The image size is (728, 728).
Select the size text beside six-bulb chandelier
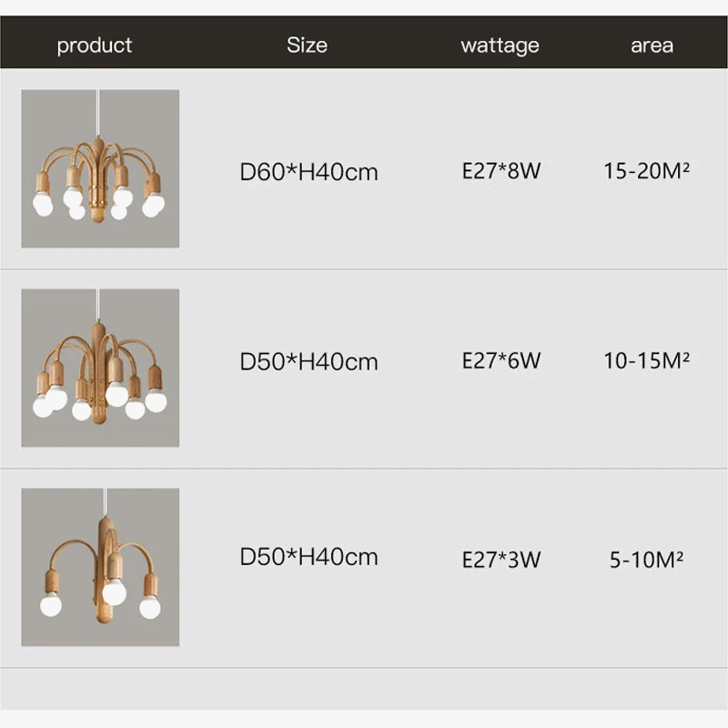(308, 361)
